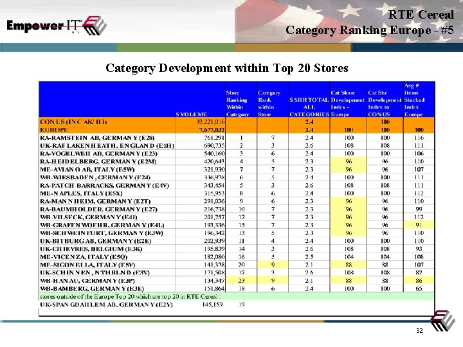Click Aviano volume value 321,930
The image size is (463, 347).
click(x=214, y=170)
